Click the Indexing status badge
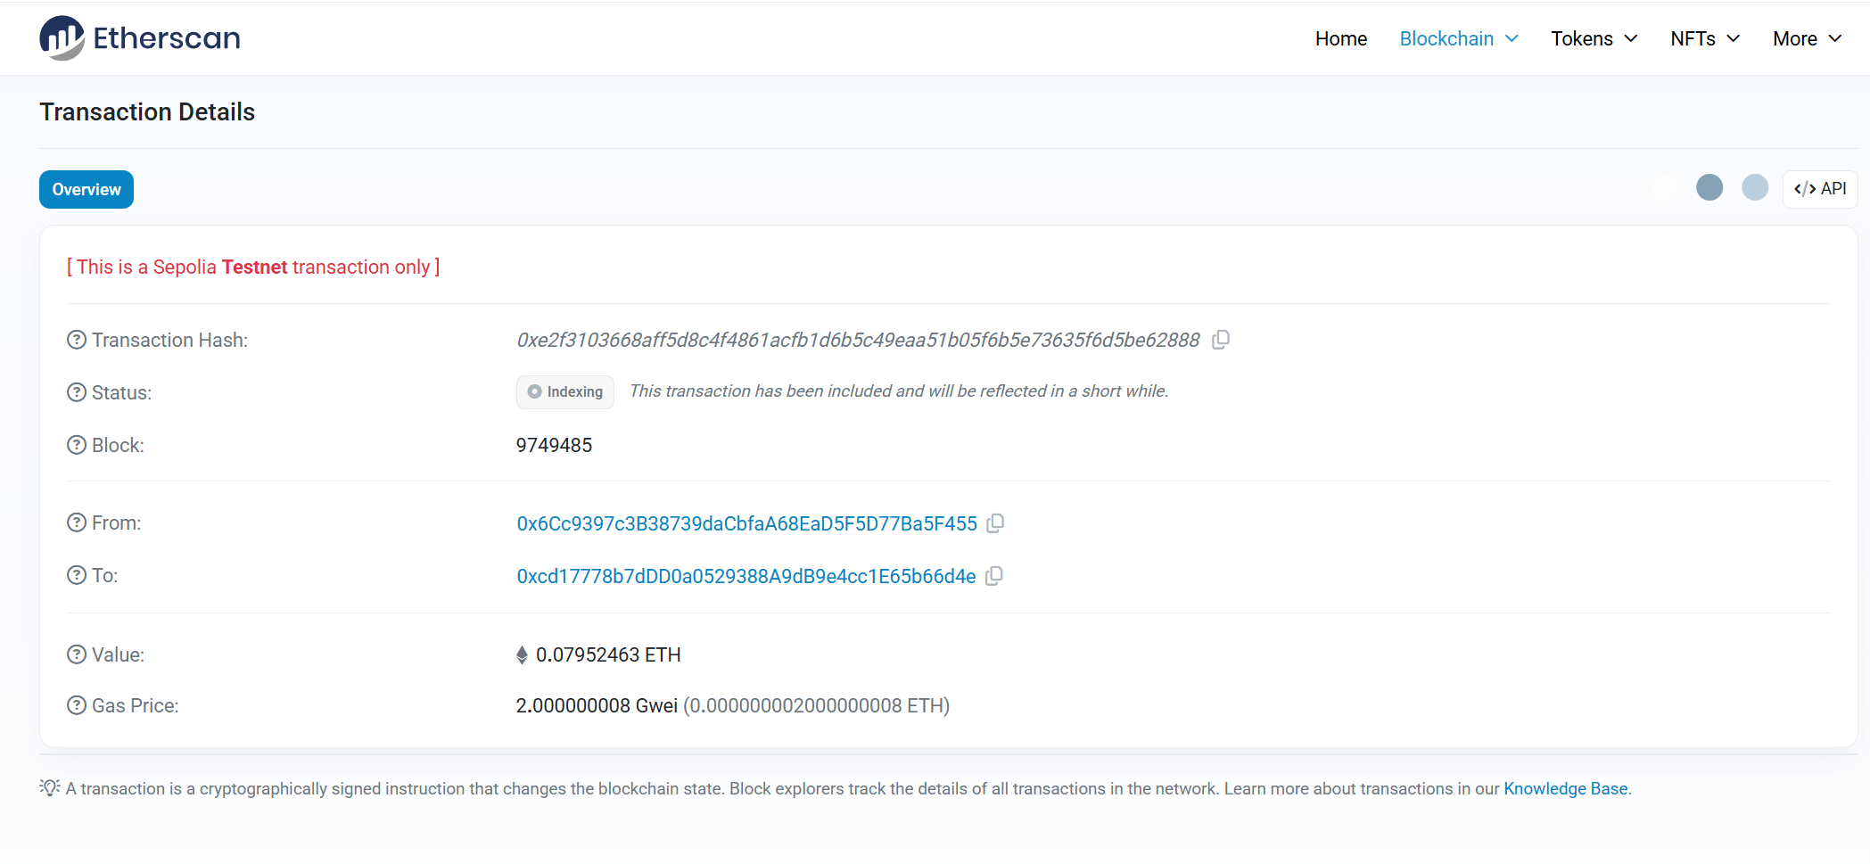The width and height of the screenshot is (1870, 864). 565,392
